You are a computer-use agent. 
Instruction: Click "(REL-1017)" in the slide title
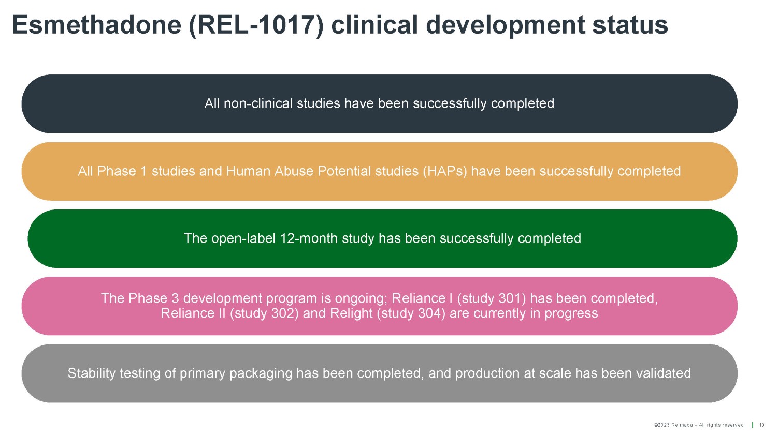tap(256, 25)
